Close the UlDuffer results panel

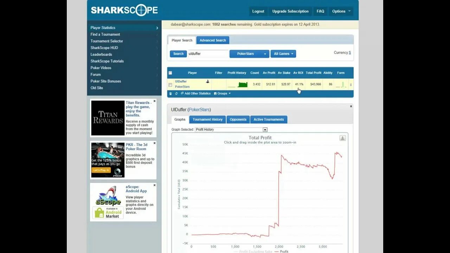(x=351, y=106)
